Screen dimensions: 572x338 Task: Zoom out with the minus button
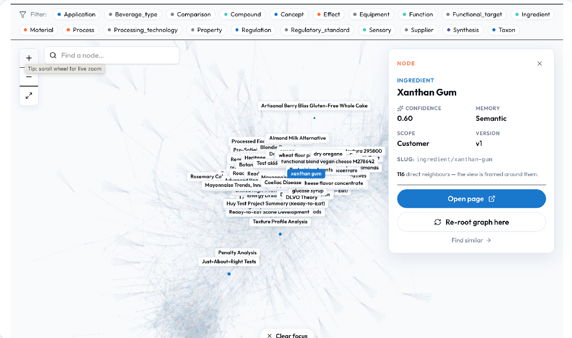pyautogui.click(x=29, y=77)
